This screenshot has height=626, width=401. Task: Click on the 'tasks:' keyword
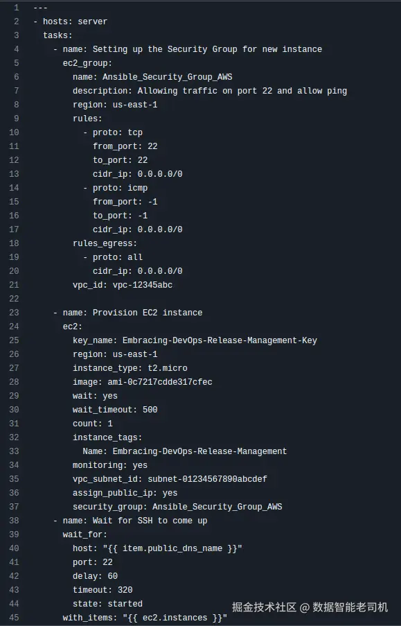click(58, 35)
